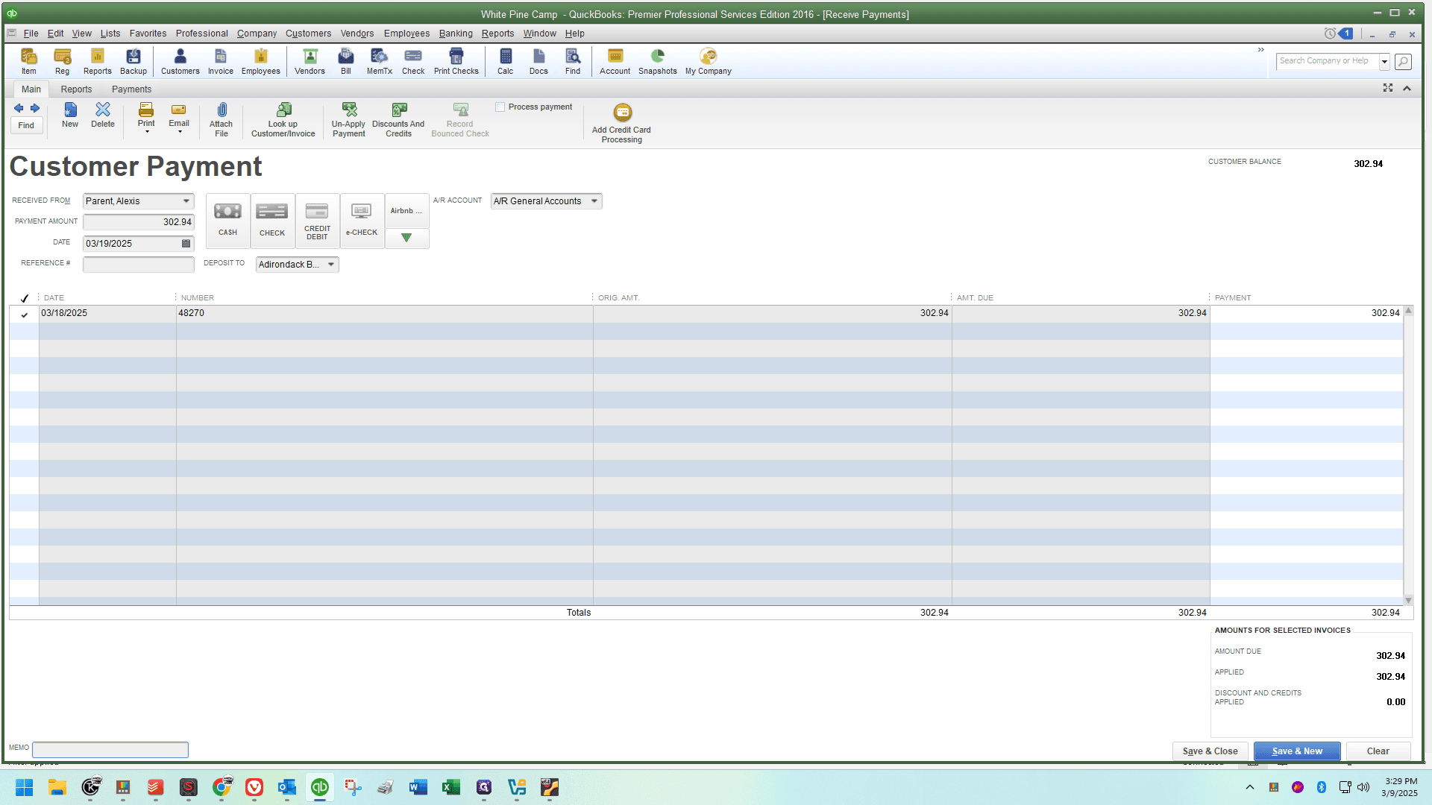The height and width of the screenshot is (805, 1432).
Task: Clear the payment form
Action: 1378,751
